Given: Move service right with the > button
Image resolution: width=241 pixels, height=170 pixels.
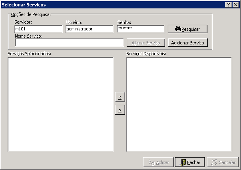Looking at the screenshot, I should point(120,110).
